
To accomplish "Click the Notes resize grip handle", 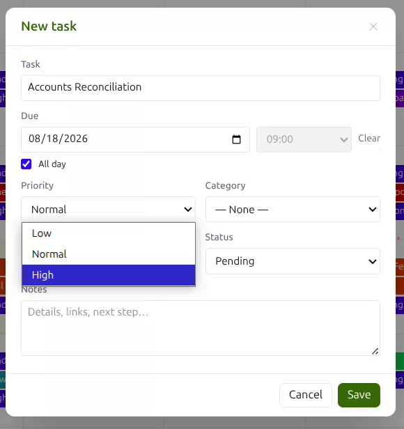I will 375,351.
